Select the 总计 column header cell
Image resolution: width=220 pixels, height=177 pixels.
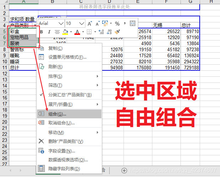[x=190, y=25]
